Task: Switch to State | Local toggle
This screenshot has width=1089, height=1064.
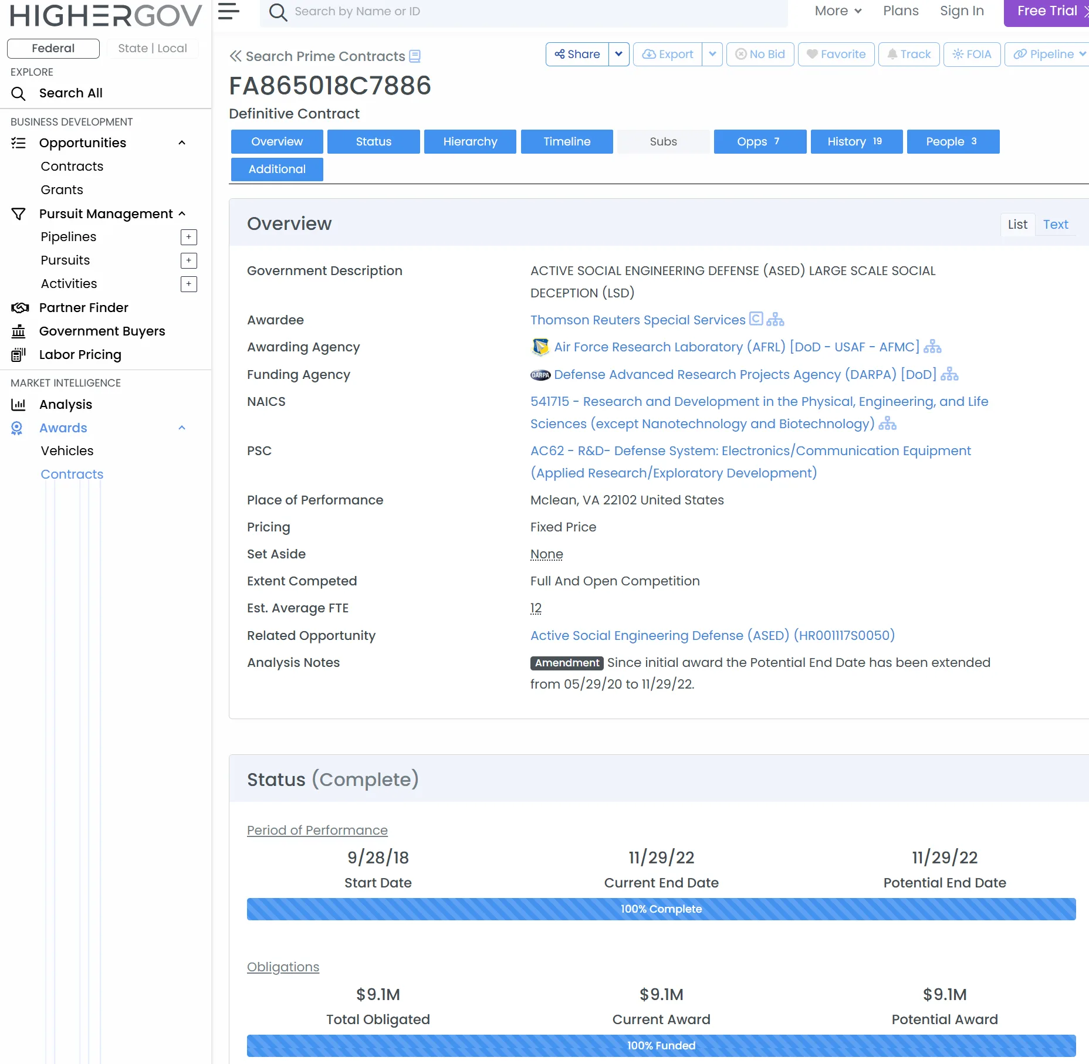Action: (153, 49)
